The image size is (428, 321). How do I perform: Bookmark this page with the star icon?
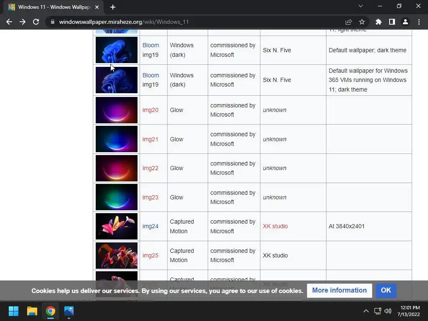[x=362, y=22]
